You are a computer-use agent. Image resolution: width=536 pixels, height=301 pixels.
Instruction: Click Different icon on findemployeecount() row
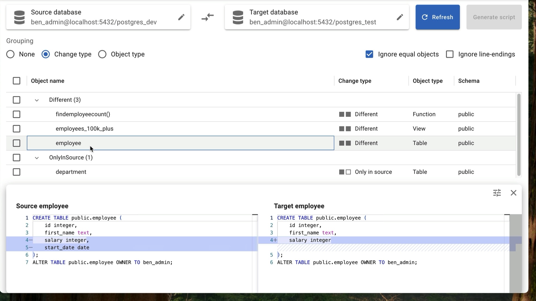pyautogui.click(x=345, y=114)
